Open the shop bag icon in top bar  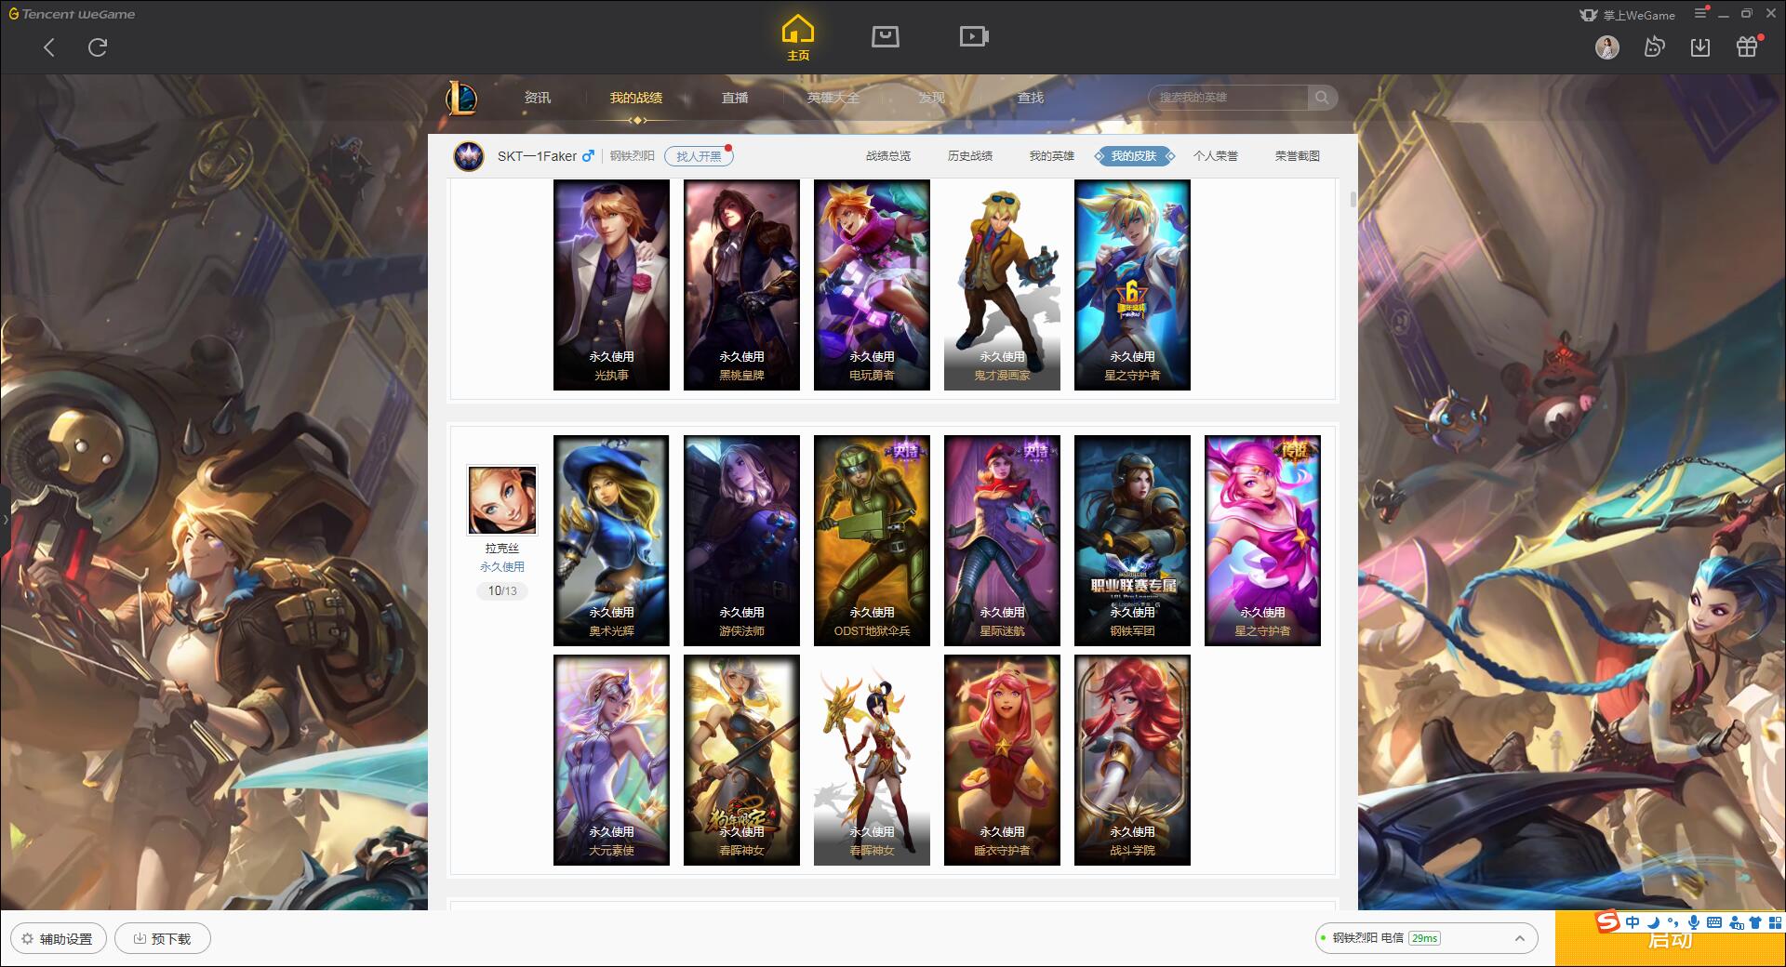point(885,37)
